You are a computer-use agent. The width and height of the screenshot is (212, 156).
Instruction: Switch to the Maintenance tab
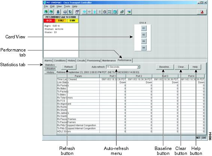109,61
